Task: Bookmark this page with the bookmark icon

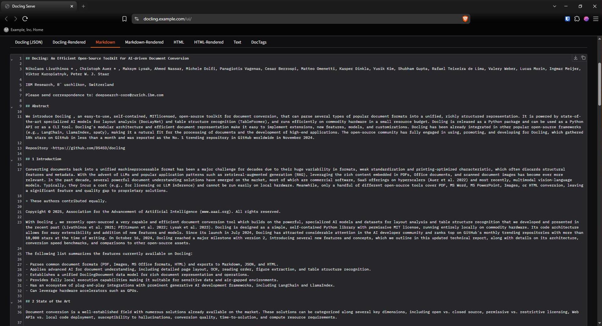Action: point(124,19)
